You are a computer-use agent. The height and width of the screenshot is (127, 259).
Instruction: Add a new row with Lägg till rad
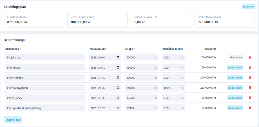[13, 120]
